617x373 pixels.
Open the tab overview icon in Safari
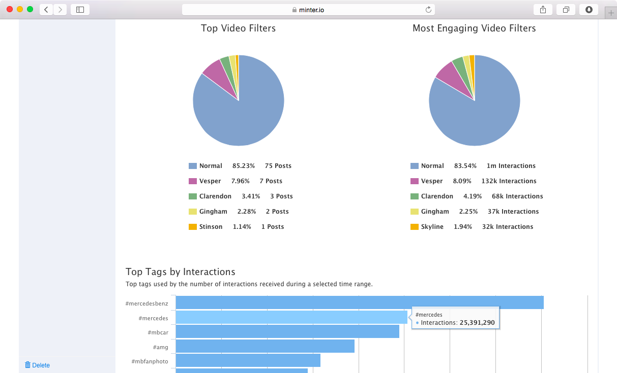coord(566,9)
